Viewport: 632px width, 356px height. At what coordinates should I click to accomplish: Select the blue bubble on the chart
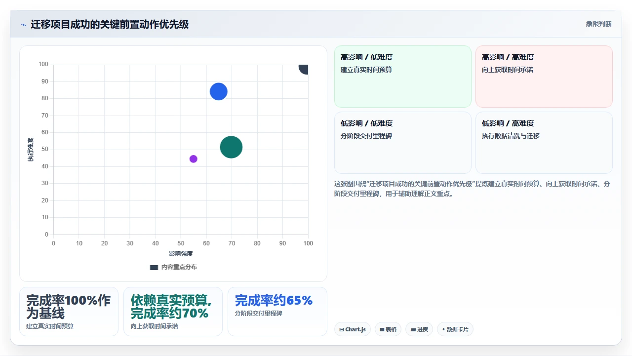point(218,91)
